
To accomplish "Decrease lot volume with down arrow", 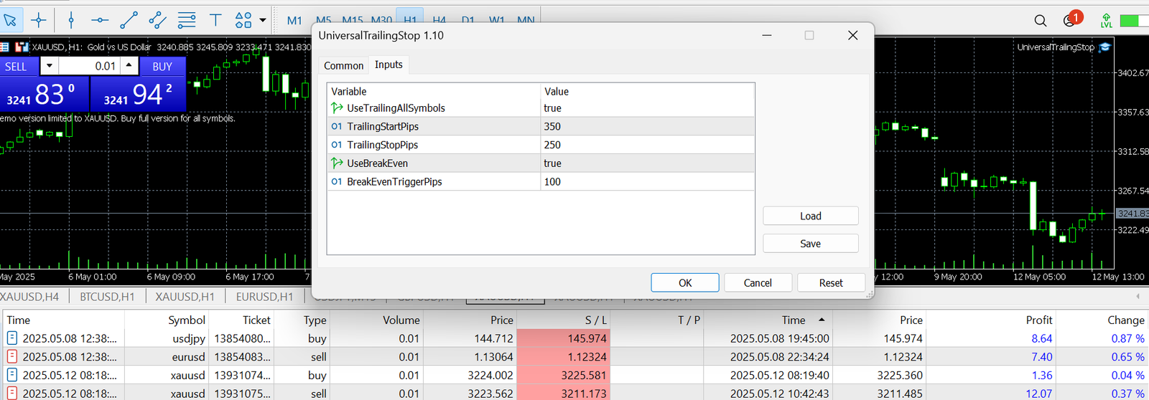I will 49,66.
